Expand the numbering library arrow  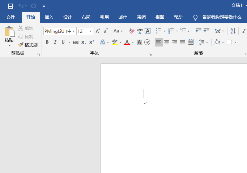(177, 31)
